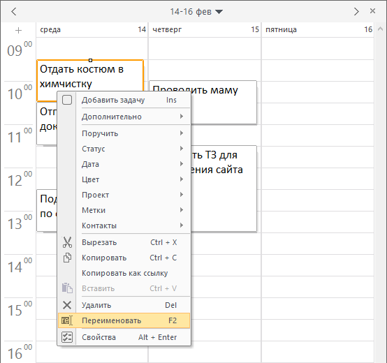
Task: Click the Delete X icon
Action: point(67,305)
